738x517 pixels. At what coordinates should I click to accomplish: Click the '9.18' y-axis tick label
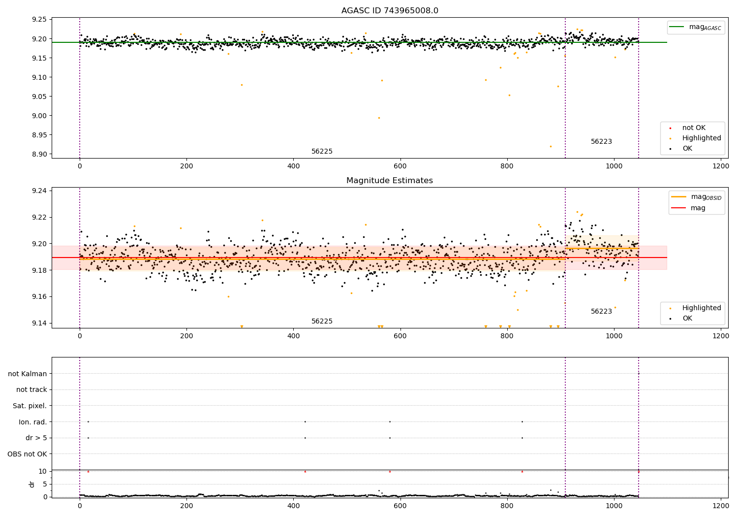[x=39, y=270]
